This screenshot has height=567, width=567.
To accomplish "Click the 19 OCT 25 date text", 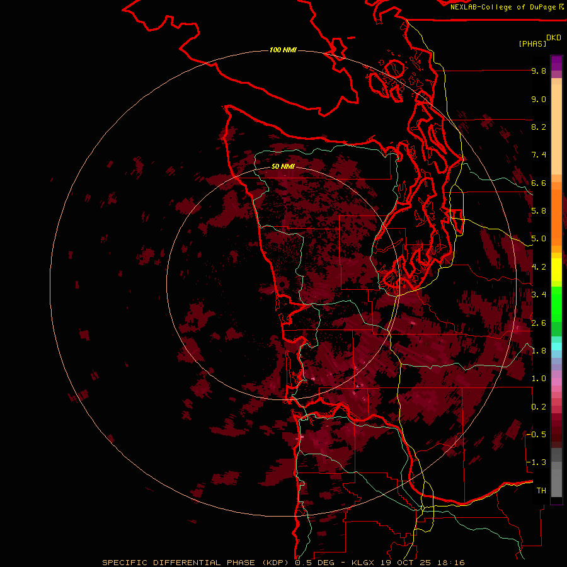I will [x=406, y=563].
